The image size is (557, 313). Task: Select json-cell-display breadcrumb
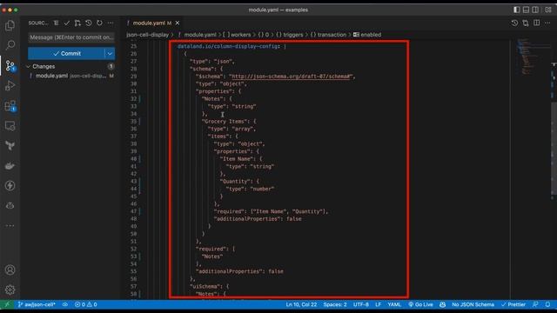147,35
